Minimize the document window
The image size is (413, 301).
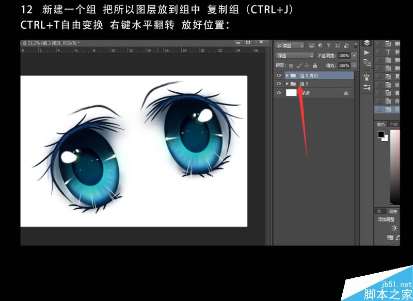238,42
